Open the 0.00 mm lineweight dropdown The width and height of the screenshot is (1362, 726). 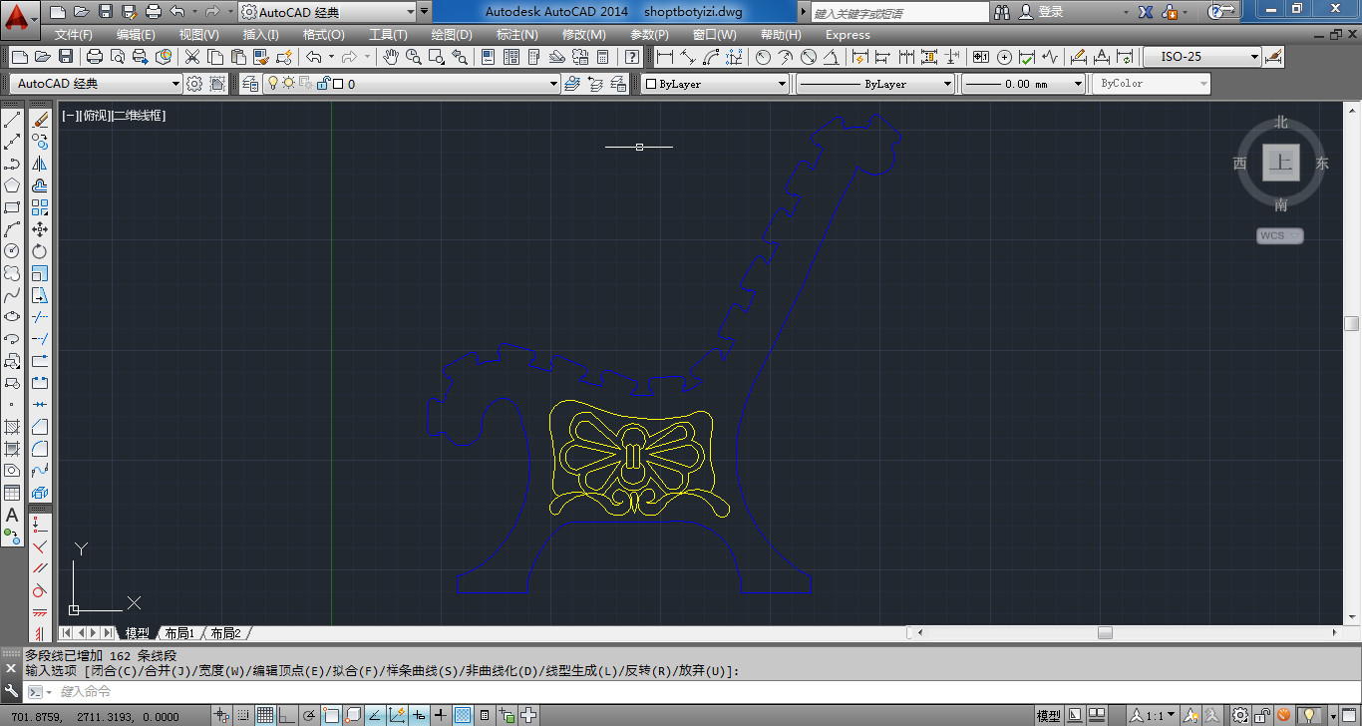click(x=1023, y=84)
